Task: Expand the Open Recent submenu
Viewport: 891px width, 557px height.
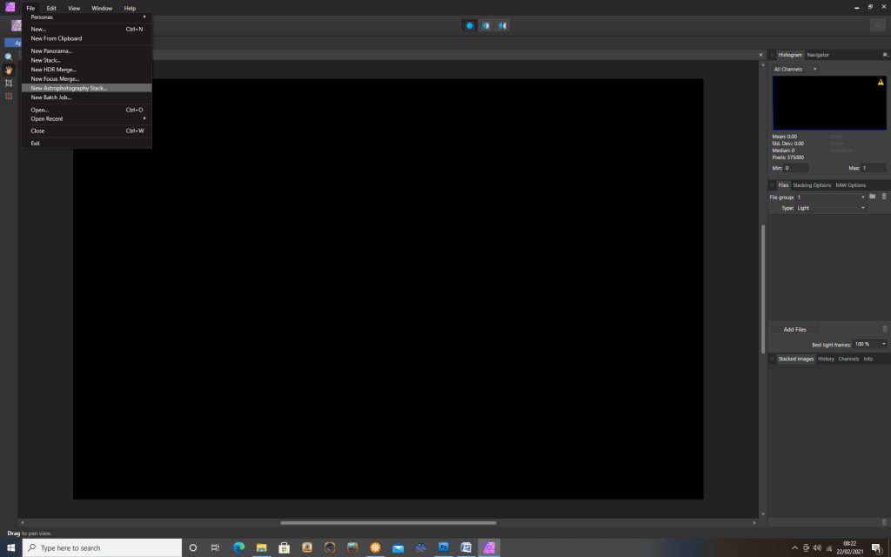Action: 87,118
